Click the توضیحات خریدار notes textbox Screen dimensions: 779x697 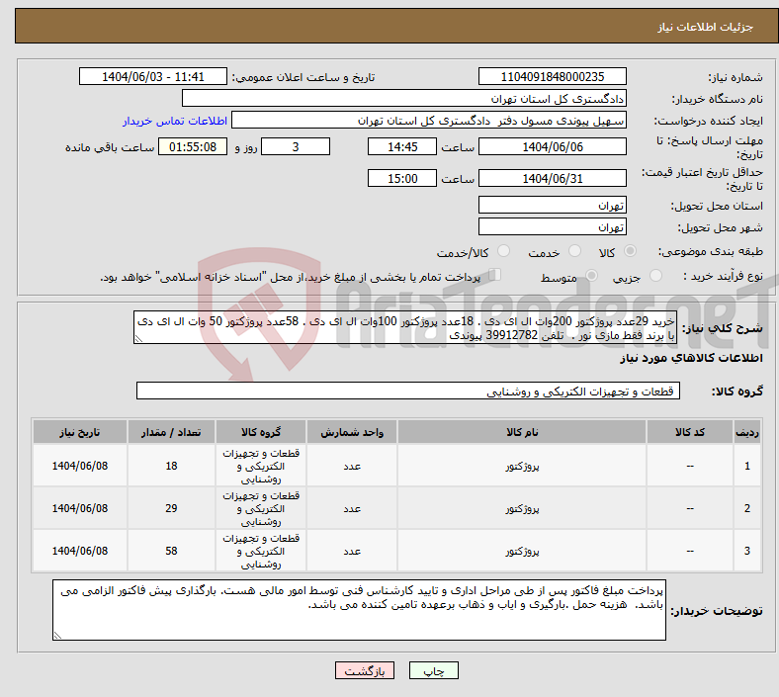(359, 610)
